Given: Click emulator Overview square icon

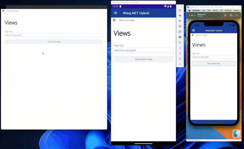Looking at the screenshot, I should pyautogui.click(x=180, y=59).
